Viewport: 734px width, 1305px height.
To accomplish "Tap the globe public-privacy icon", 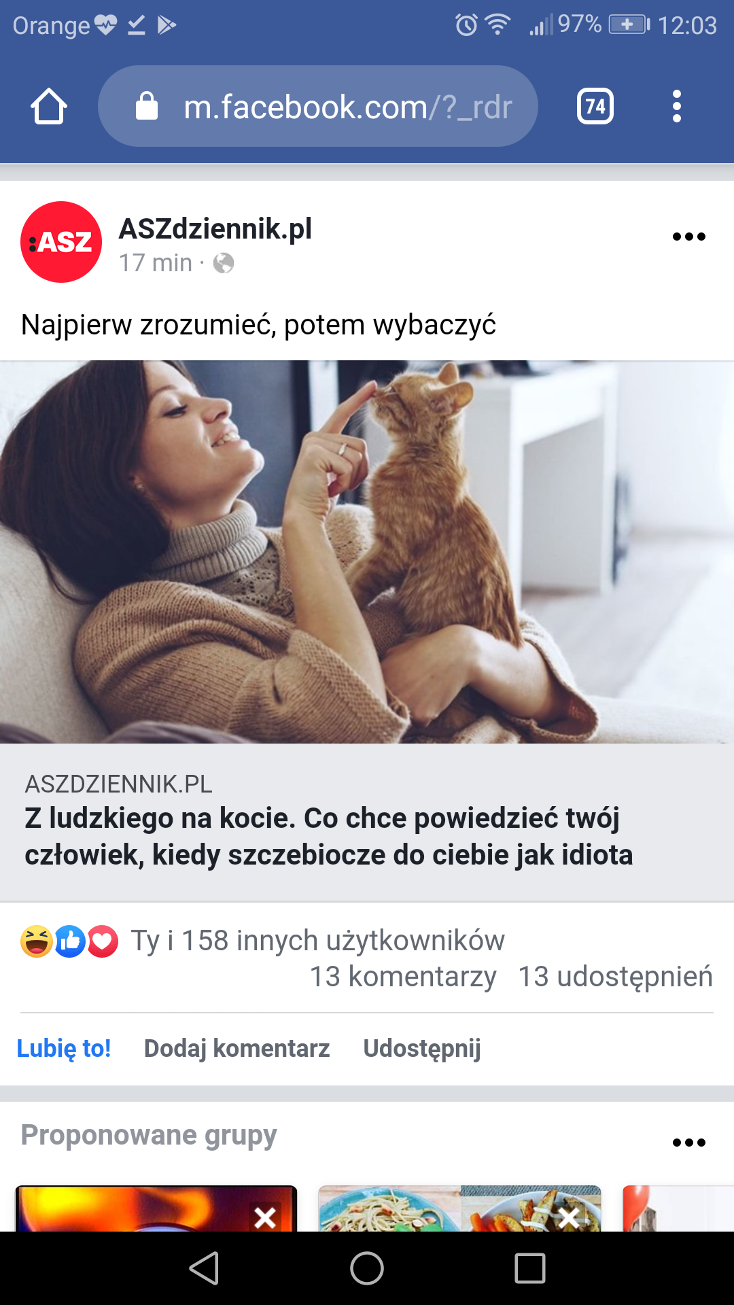I will point(224,263).
